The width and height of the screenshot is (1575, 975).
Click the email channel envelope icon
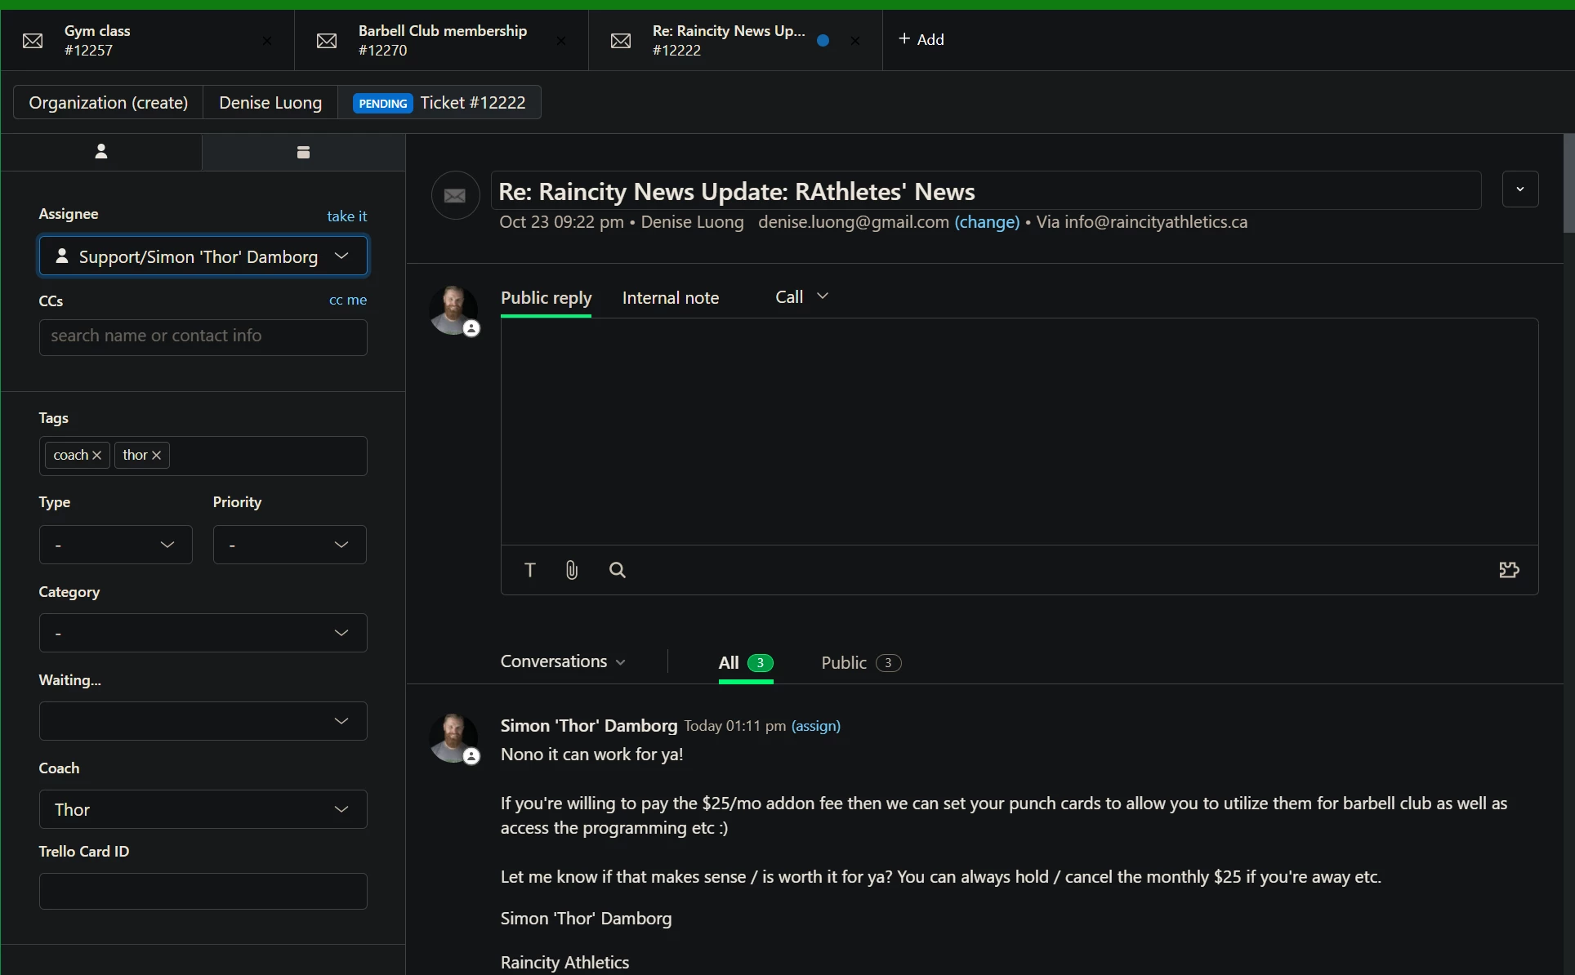pyautogui.click(x=455, y=195)
